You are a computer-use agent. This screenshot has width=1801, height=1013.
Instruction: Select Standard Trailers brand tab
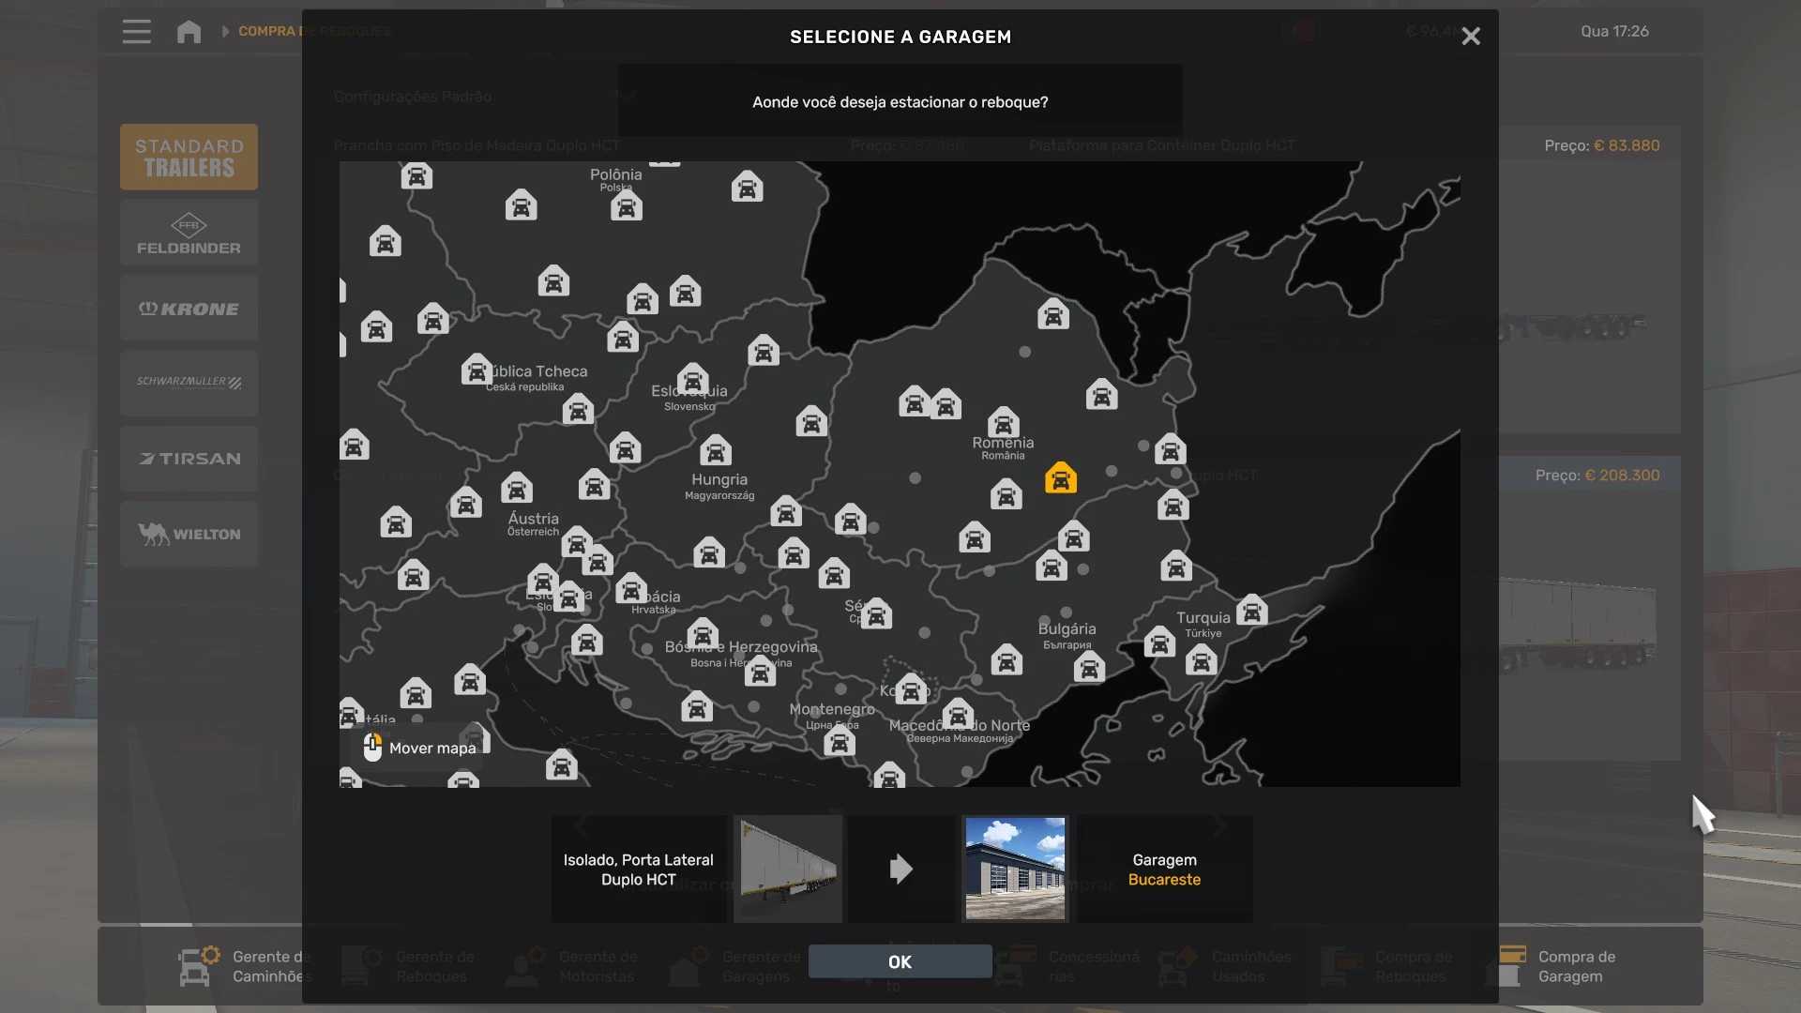coord(189,158)
